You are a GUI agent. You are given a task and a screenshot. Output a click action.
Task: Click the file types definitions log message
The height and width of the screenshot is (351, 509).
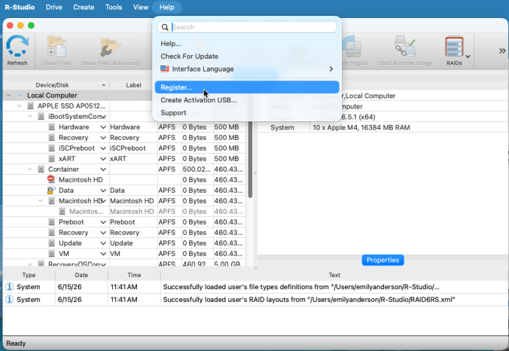[301, 287]
